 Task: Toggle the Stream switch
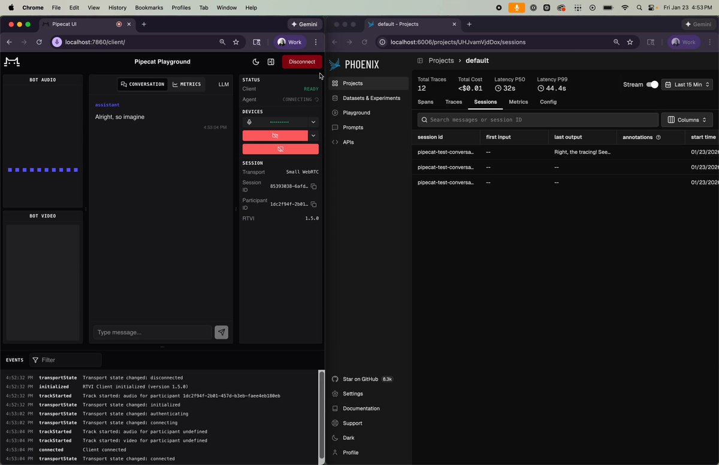coord(652,84)
